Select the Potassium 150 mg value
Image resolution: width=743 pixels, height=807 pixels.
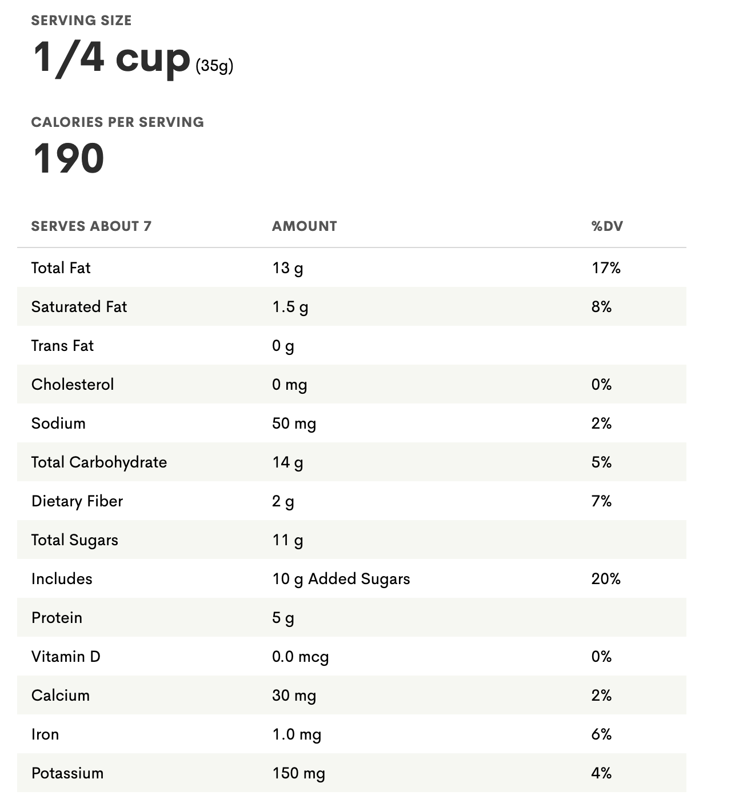point(298,774)
